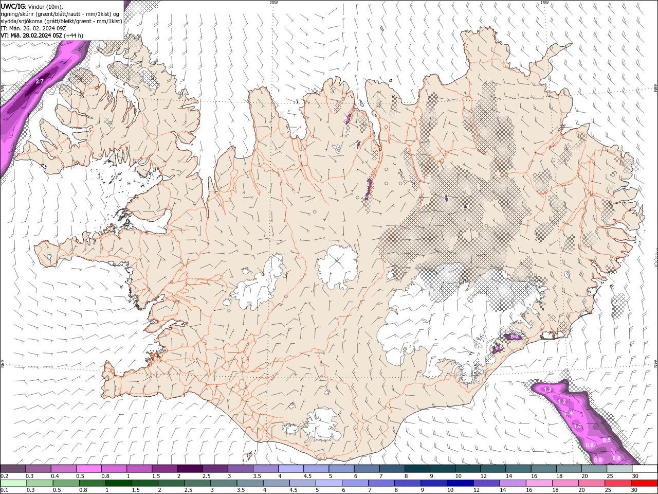Click the 0.5 pink swatch in the upper legend bar

coord(88,469)
